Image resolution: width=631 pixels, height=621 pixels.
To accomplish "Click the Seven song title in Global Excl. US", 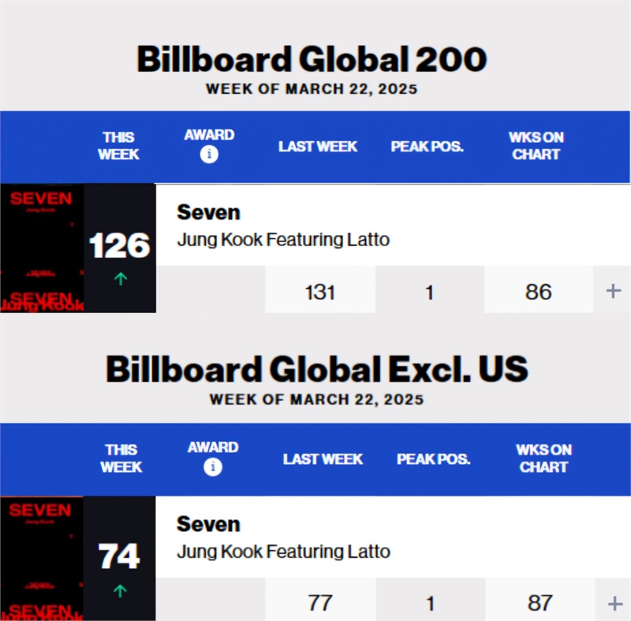I will (208, 524).
